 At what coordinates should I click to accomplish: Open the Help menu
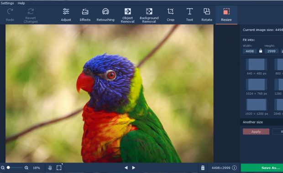click(21, 3)
